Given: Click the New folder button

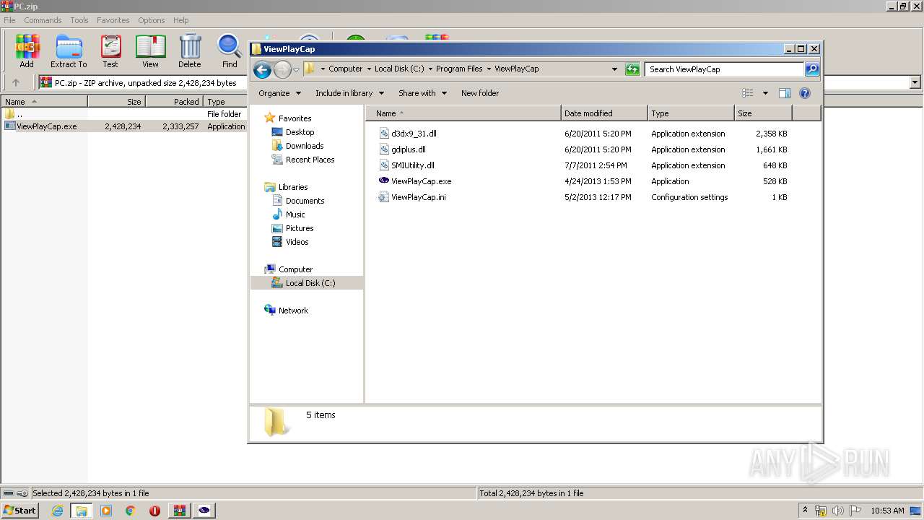Looking at the screenshot, I should click(x=480, y=93).
